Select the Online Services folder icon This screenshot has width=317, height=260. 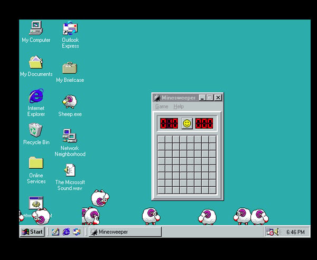[x=36, y=163]
